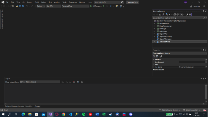Expand the BusinessLayer project node
Image resolution: width=208 pixels, height=117 pixels.
click(x=154, y=23)
